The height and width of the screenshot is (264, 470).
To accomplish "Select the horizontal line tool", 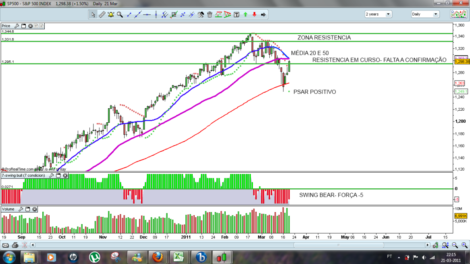I will [147, 14].
